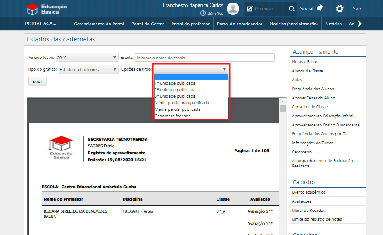Viewport: 383px width, 235px height.
Task: Open Carômetro link
Action: tap(302, 152)
